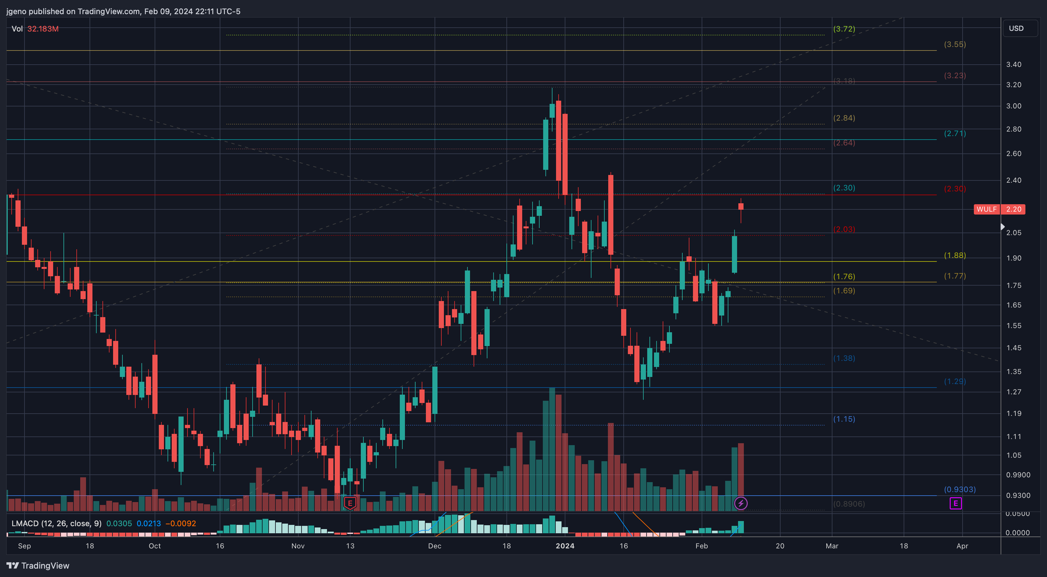
Task: Click the Feb label on time axis
Action: [702, 546]
